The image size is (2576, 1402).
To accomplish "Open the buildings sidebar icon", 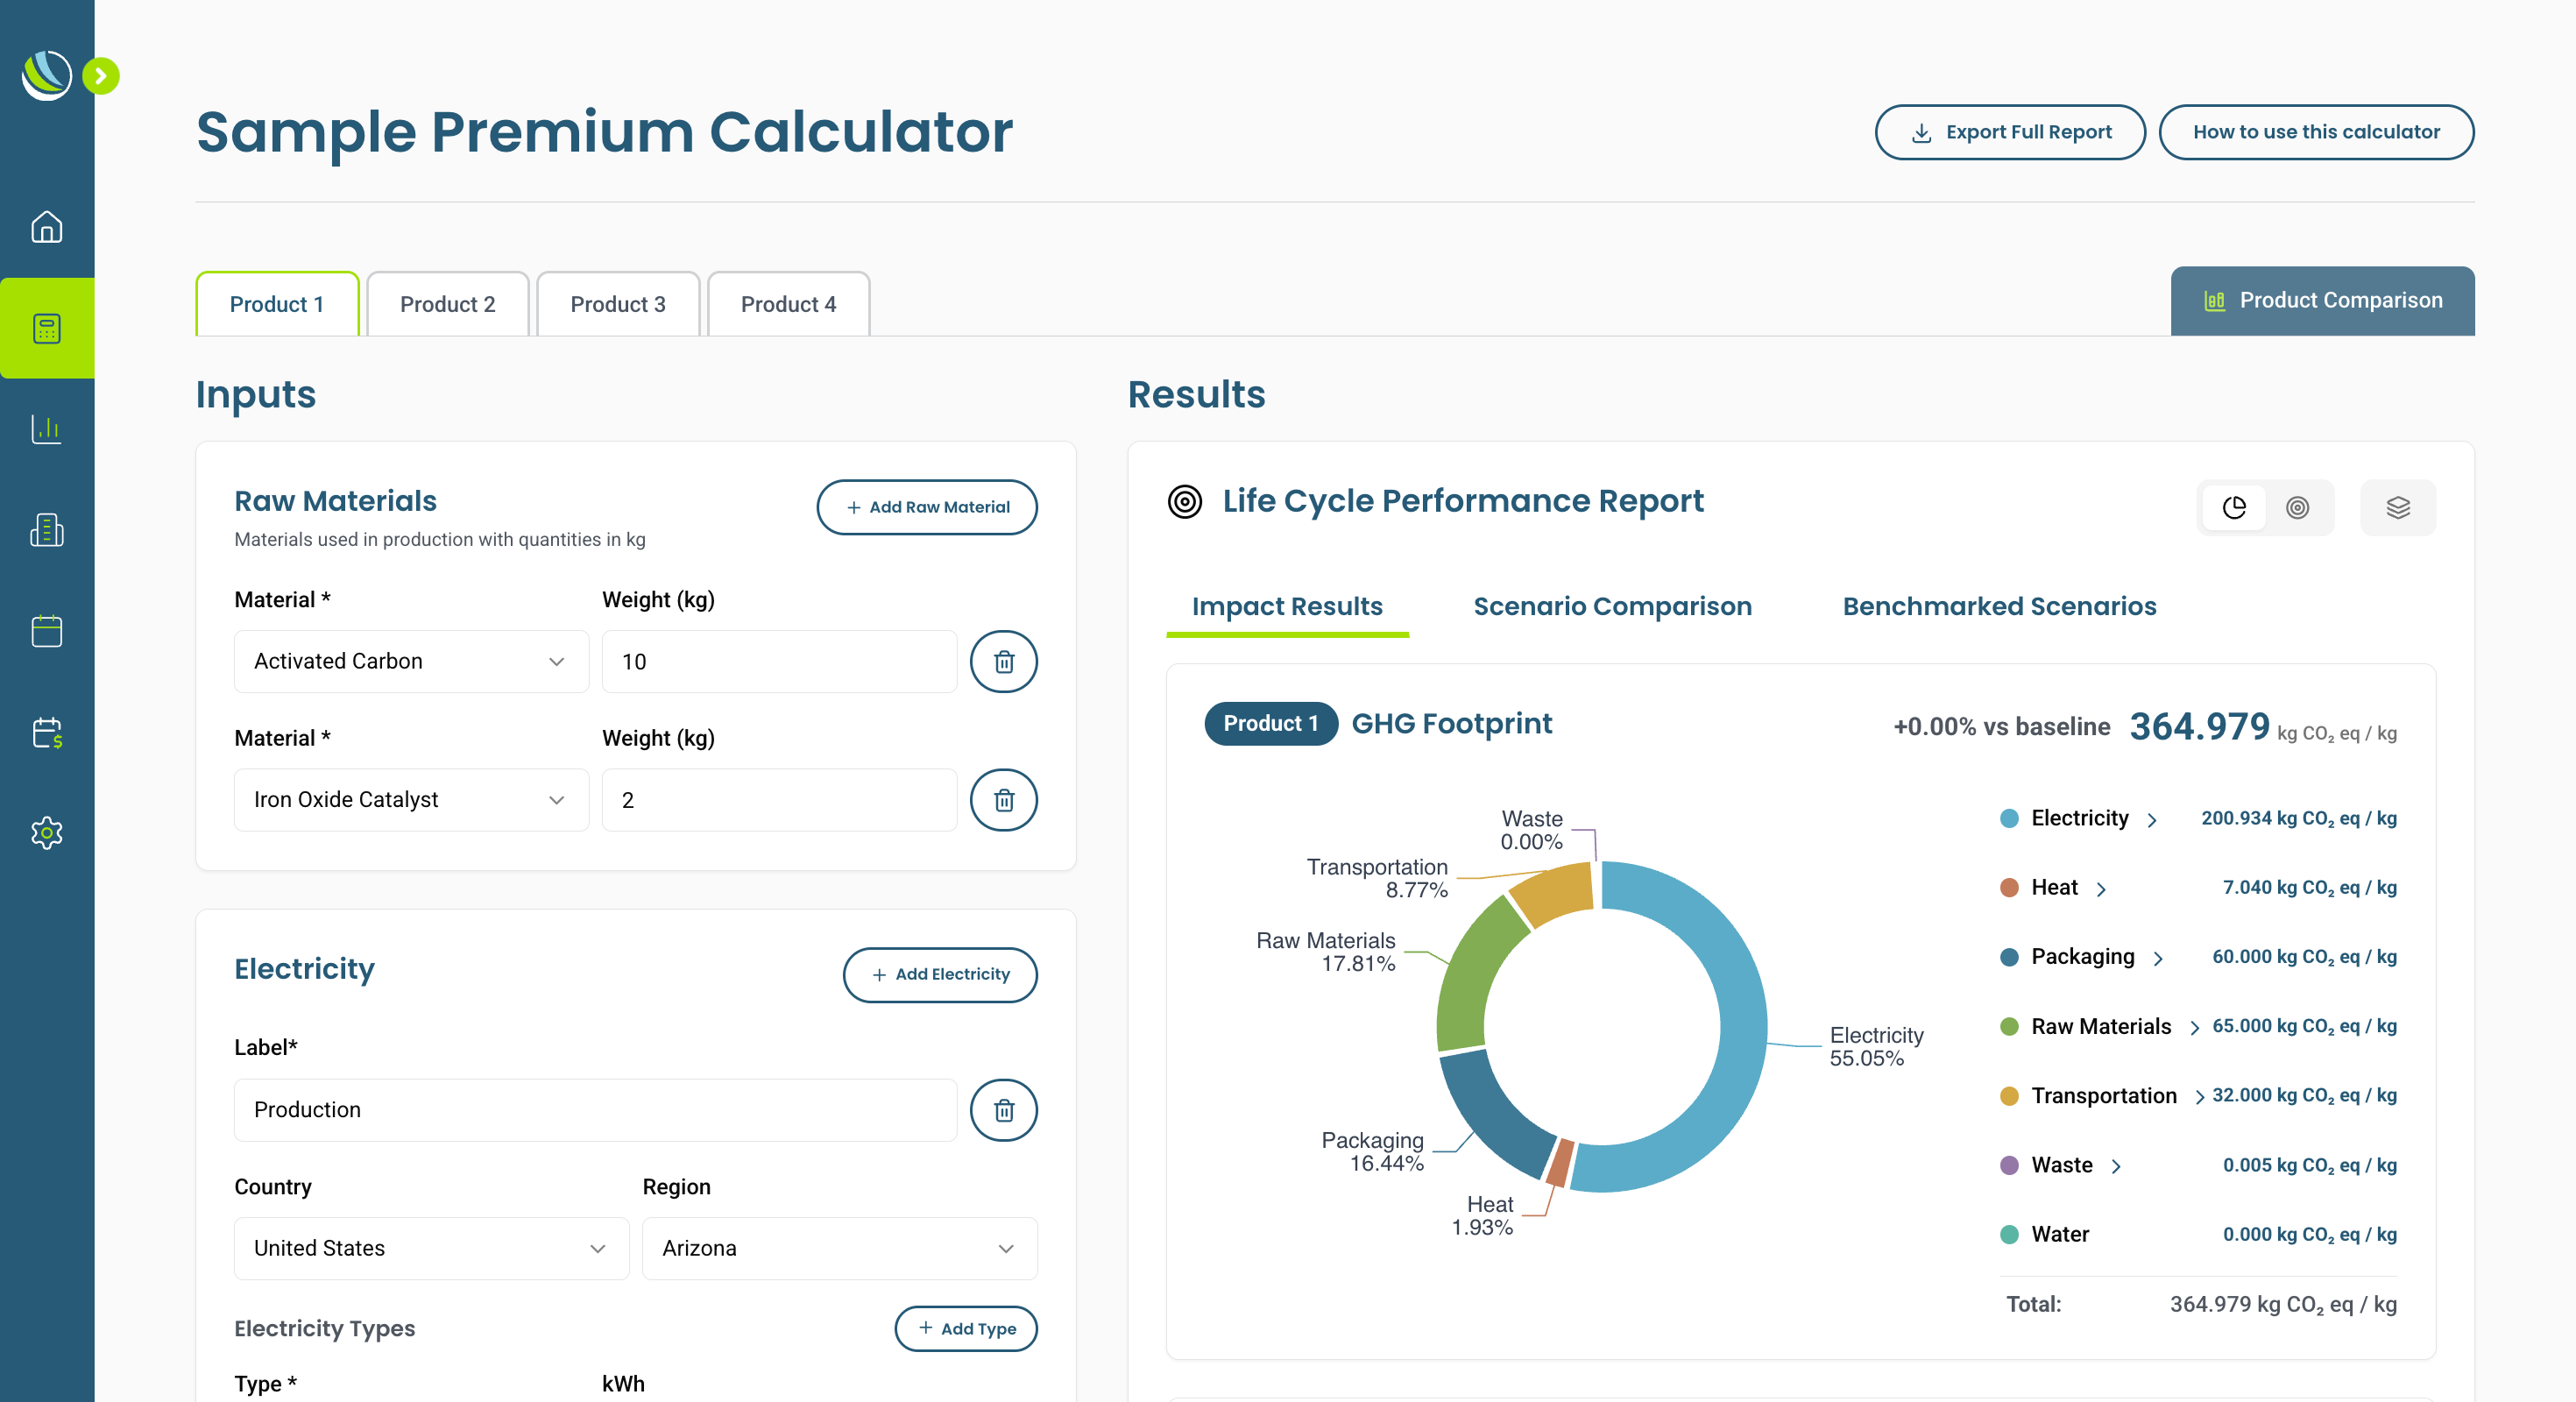I will 46,530.
